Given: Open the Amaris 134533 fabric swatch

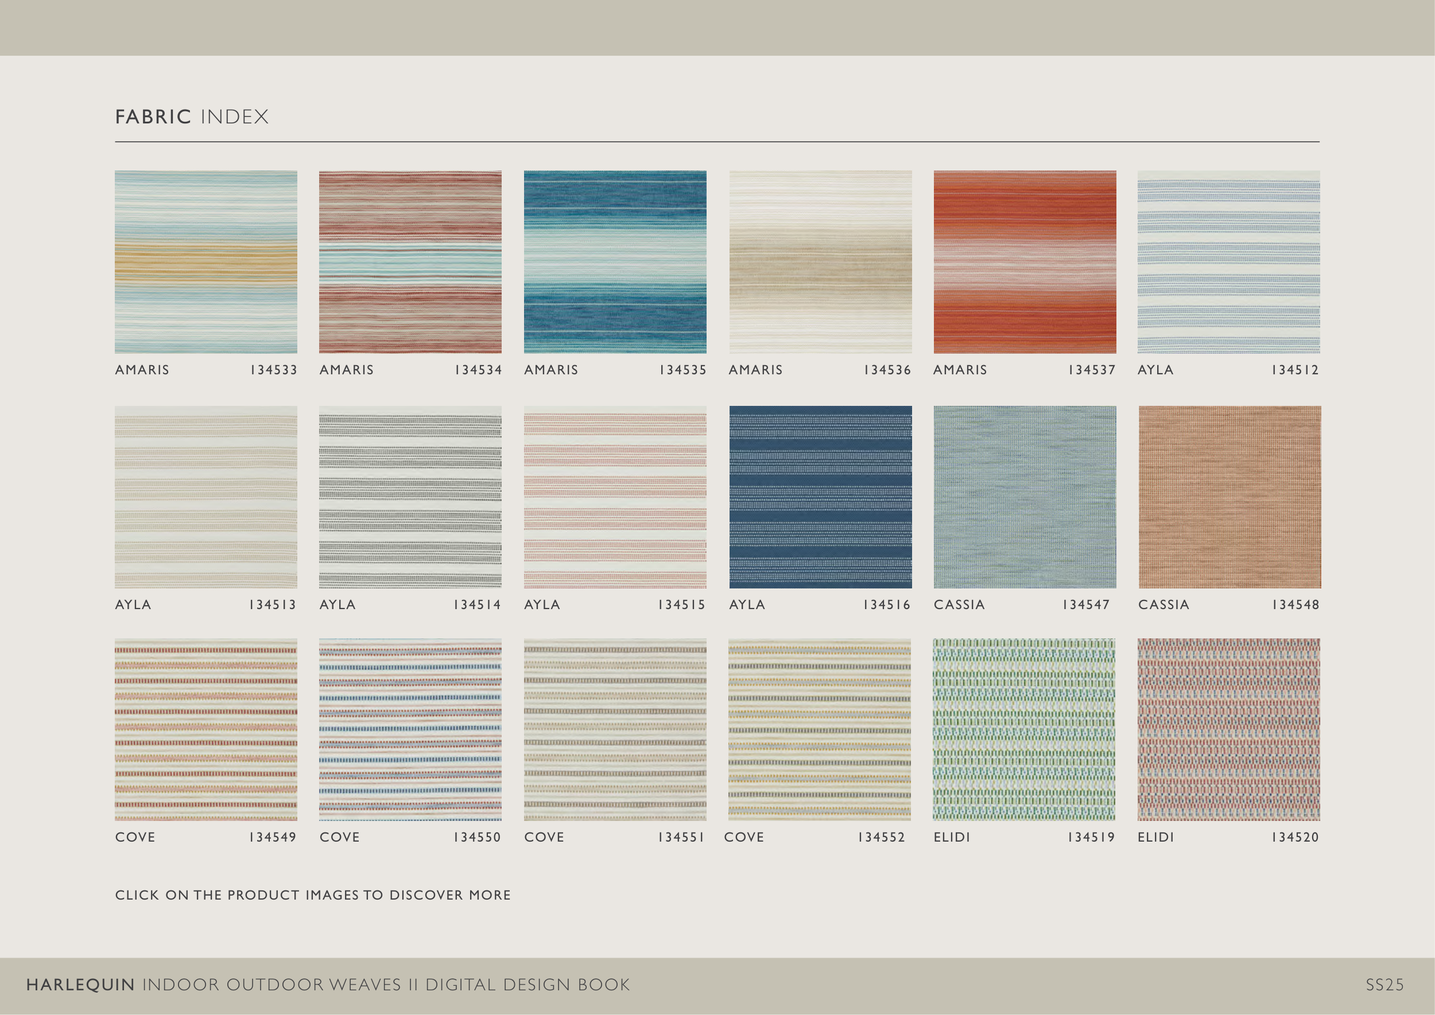Looking at the screenshot, I should click(x=205, y=262).
